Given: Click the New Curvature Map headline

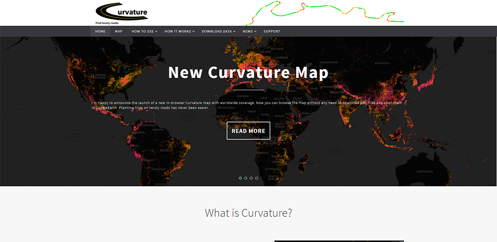Looking at the screenshot, I should tap(248, 73).
